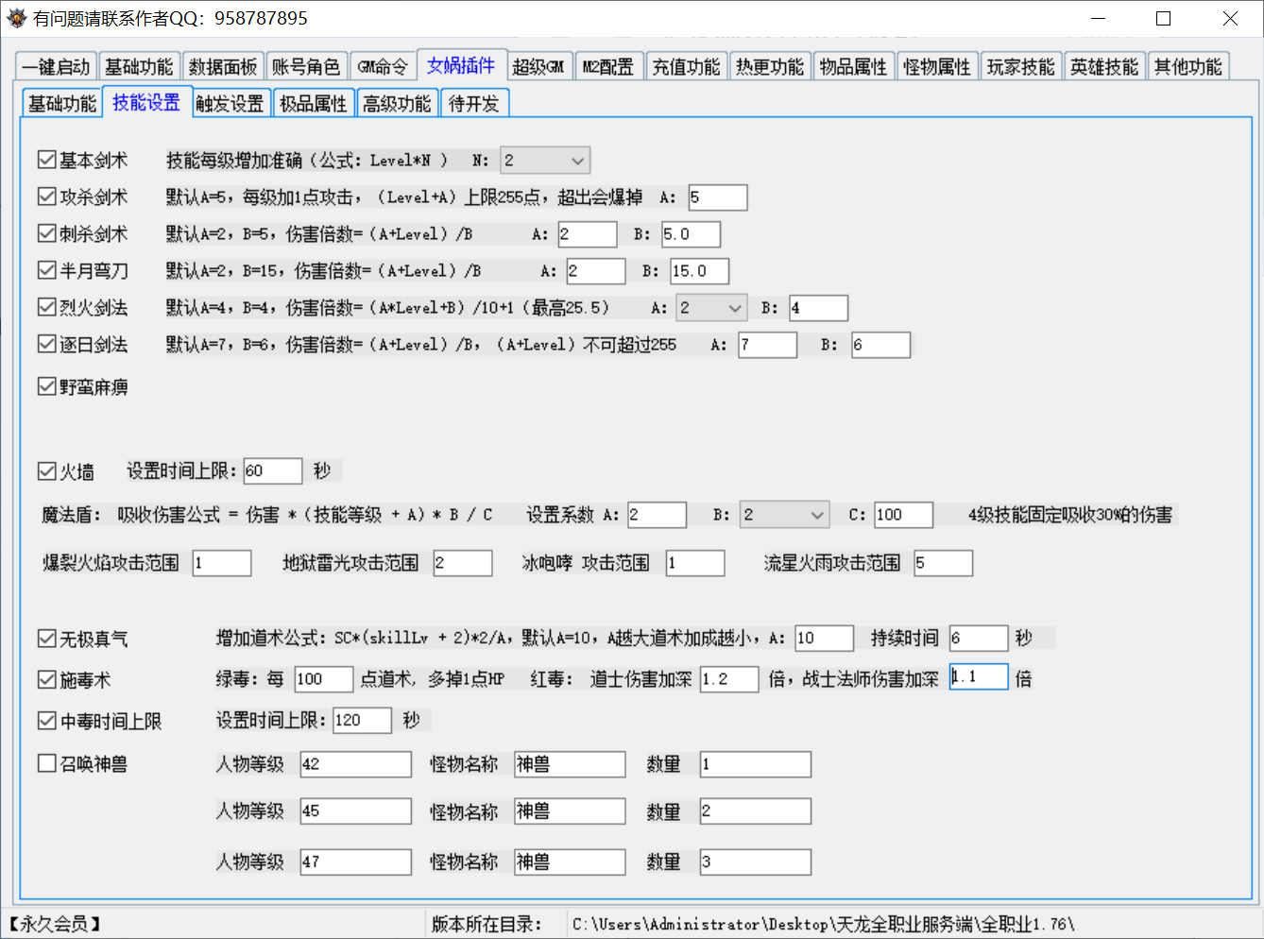Click the 怪物名称 field in level 45 row
The image size is (1264, 939).
click(570, 811)
